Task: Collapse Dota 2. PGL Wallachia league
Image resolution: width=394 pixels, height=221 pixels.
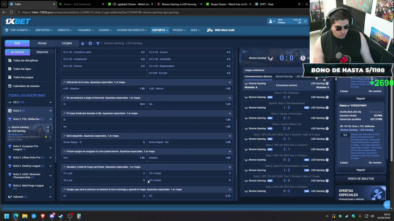Action: pyautogui.click(x=50, y=119)
